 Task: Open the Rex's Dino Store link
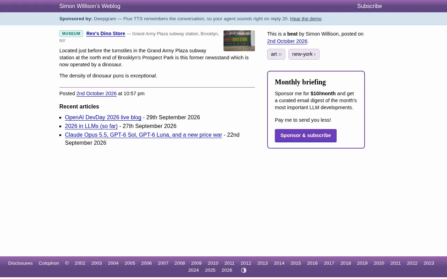105,33
